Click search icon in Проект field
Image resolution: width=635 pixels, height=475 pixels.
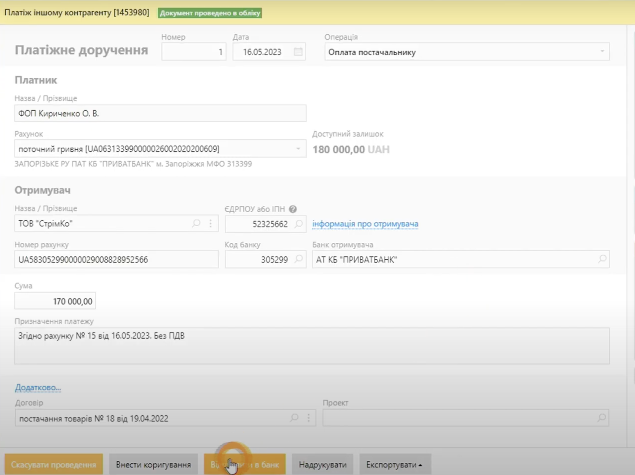point(602,418)
